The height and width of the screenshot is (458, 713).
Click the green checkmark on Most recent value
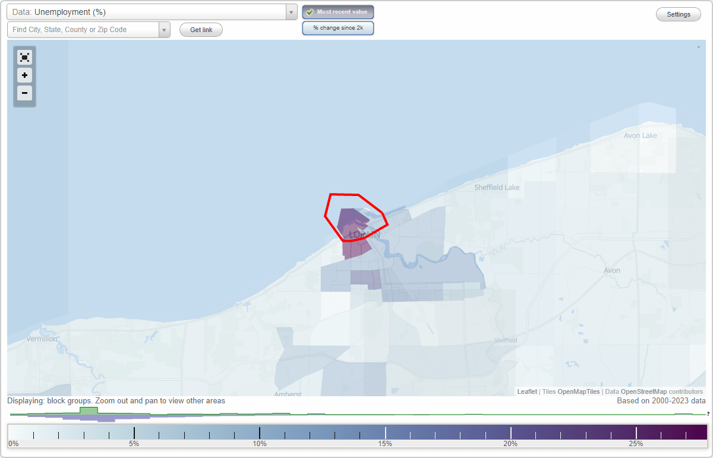pos(310,12)
